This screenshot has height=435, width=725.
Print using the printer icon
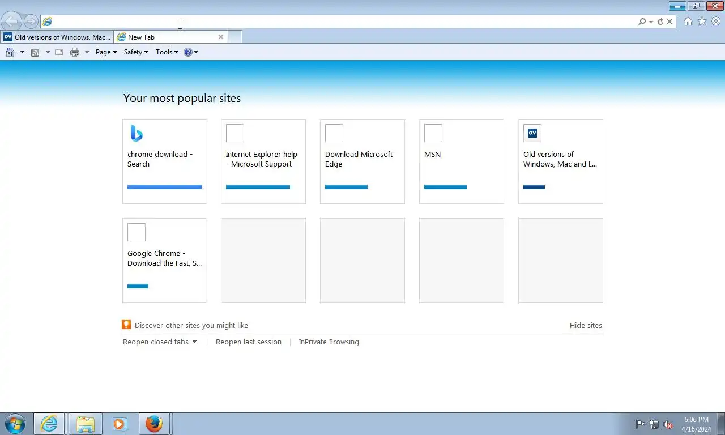pos(75,52)
